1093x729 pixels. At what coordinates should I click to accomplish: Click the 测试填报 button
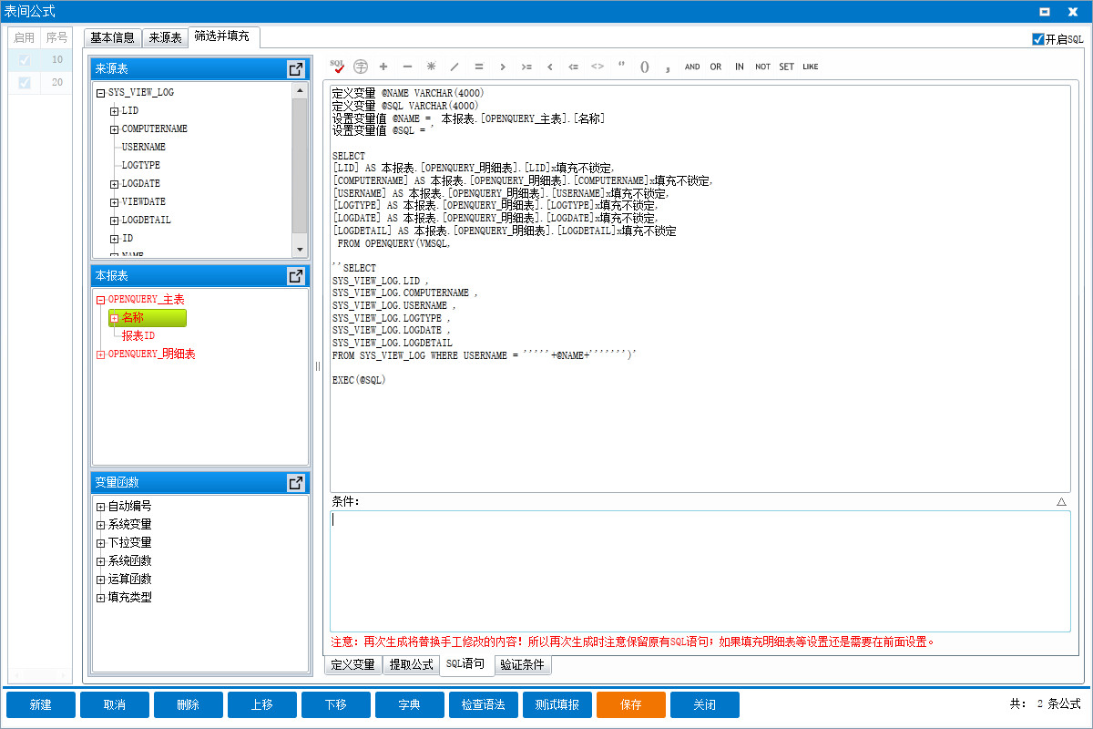point(557,705)
